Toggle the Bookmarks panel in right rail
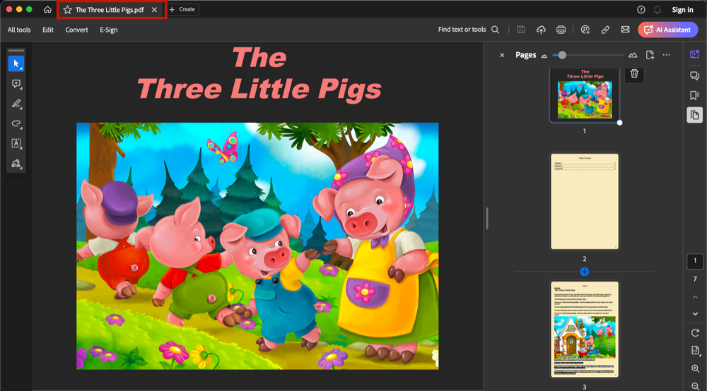Viewport: 707px width, 391px height. pyautogui.click(x=694, y=95)
